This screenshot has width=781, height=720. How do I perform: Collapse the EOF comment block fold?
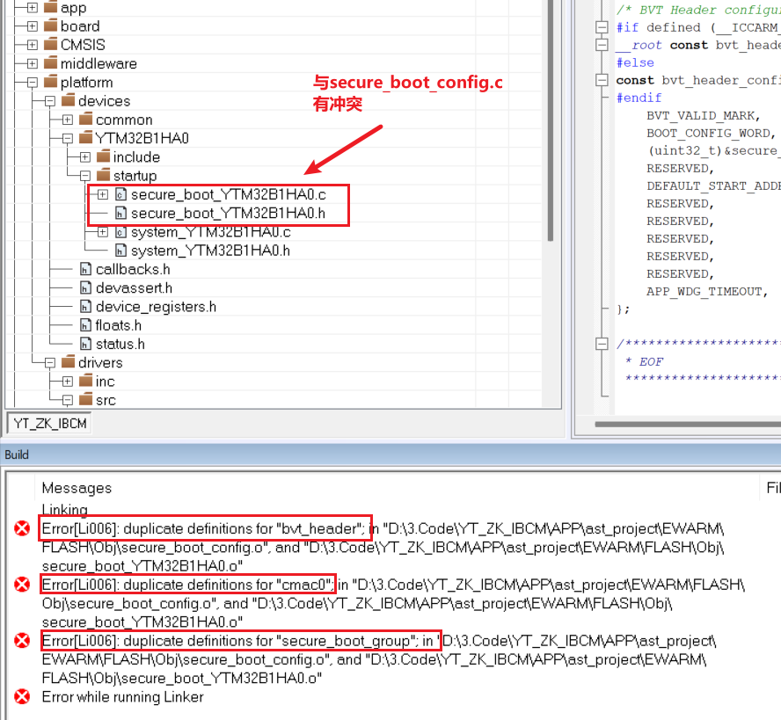click(x=602, y=343)
